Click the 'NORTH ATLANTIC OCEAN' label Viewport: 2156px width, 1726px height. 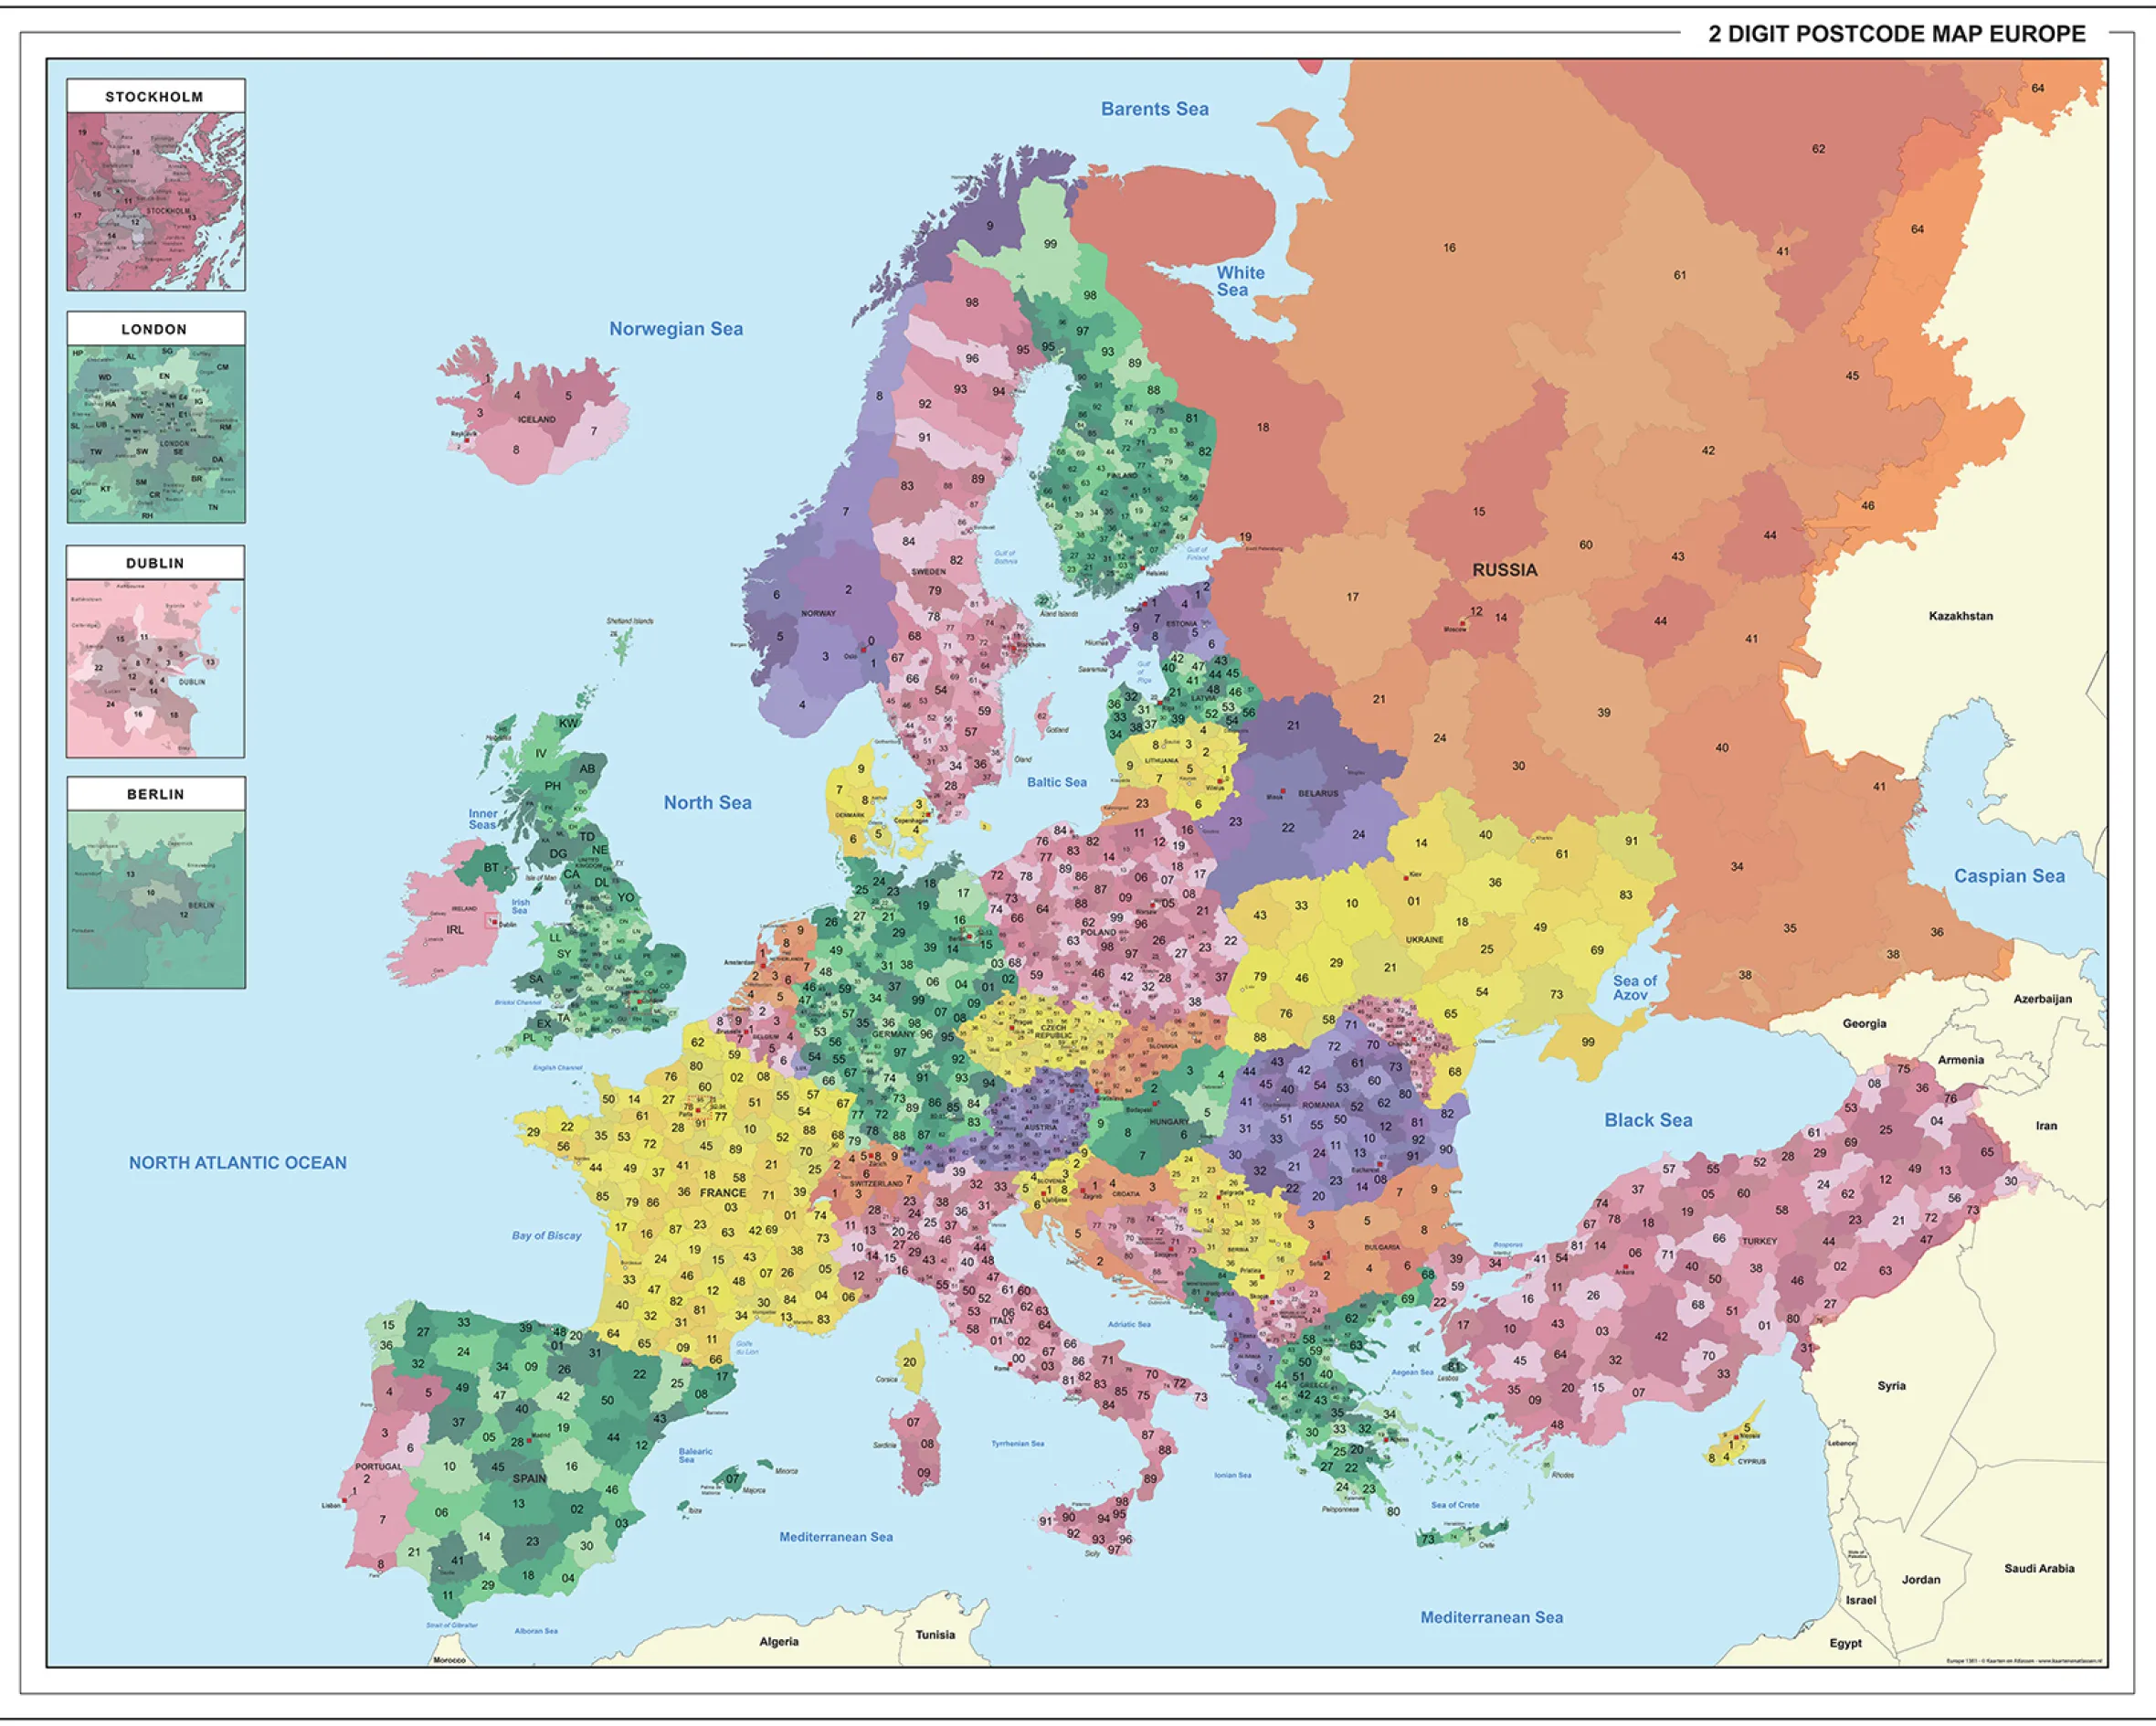tap(238, 1163)
